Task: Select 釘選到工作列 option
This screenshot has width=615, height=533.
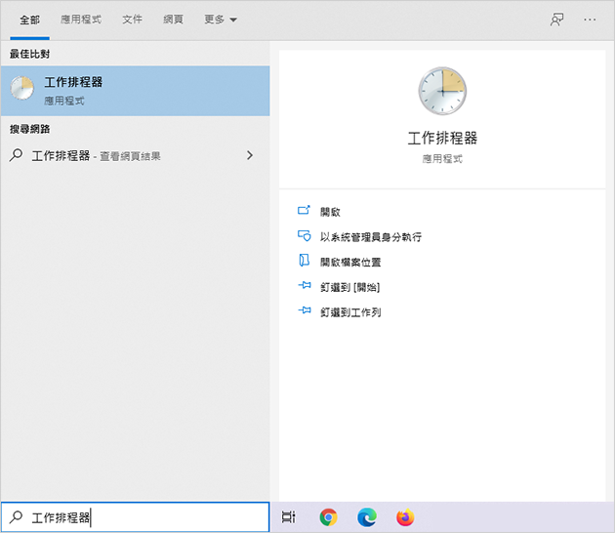Action: [349, 312]
